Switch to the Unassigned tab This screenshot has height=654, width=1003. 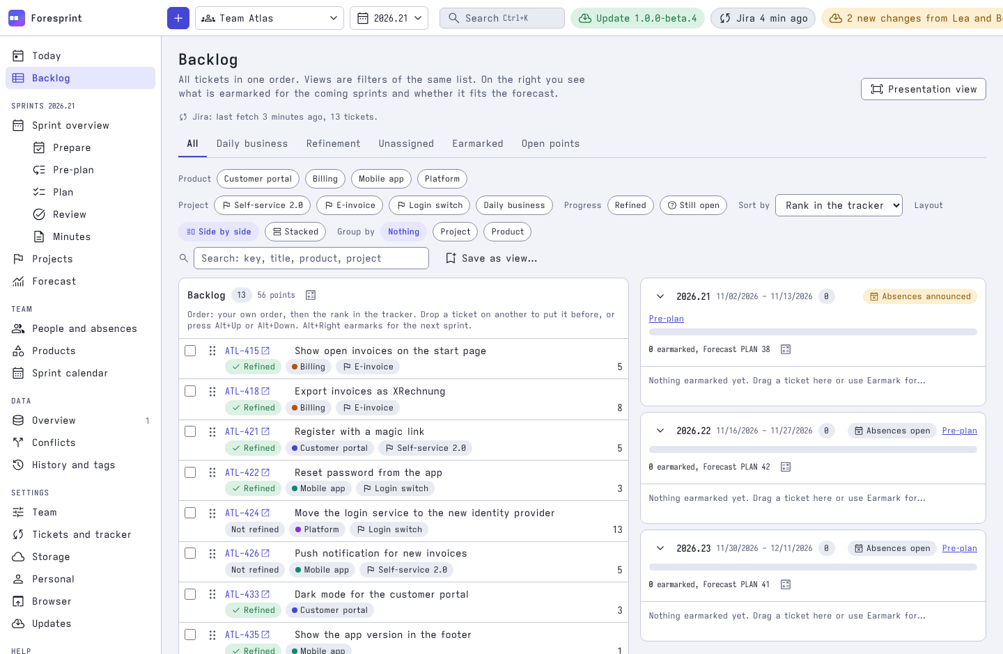[406, 143]
